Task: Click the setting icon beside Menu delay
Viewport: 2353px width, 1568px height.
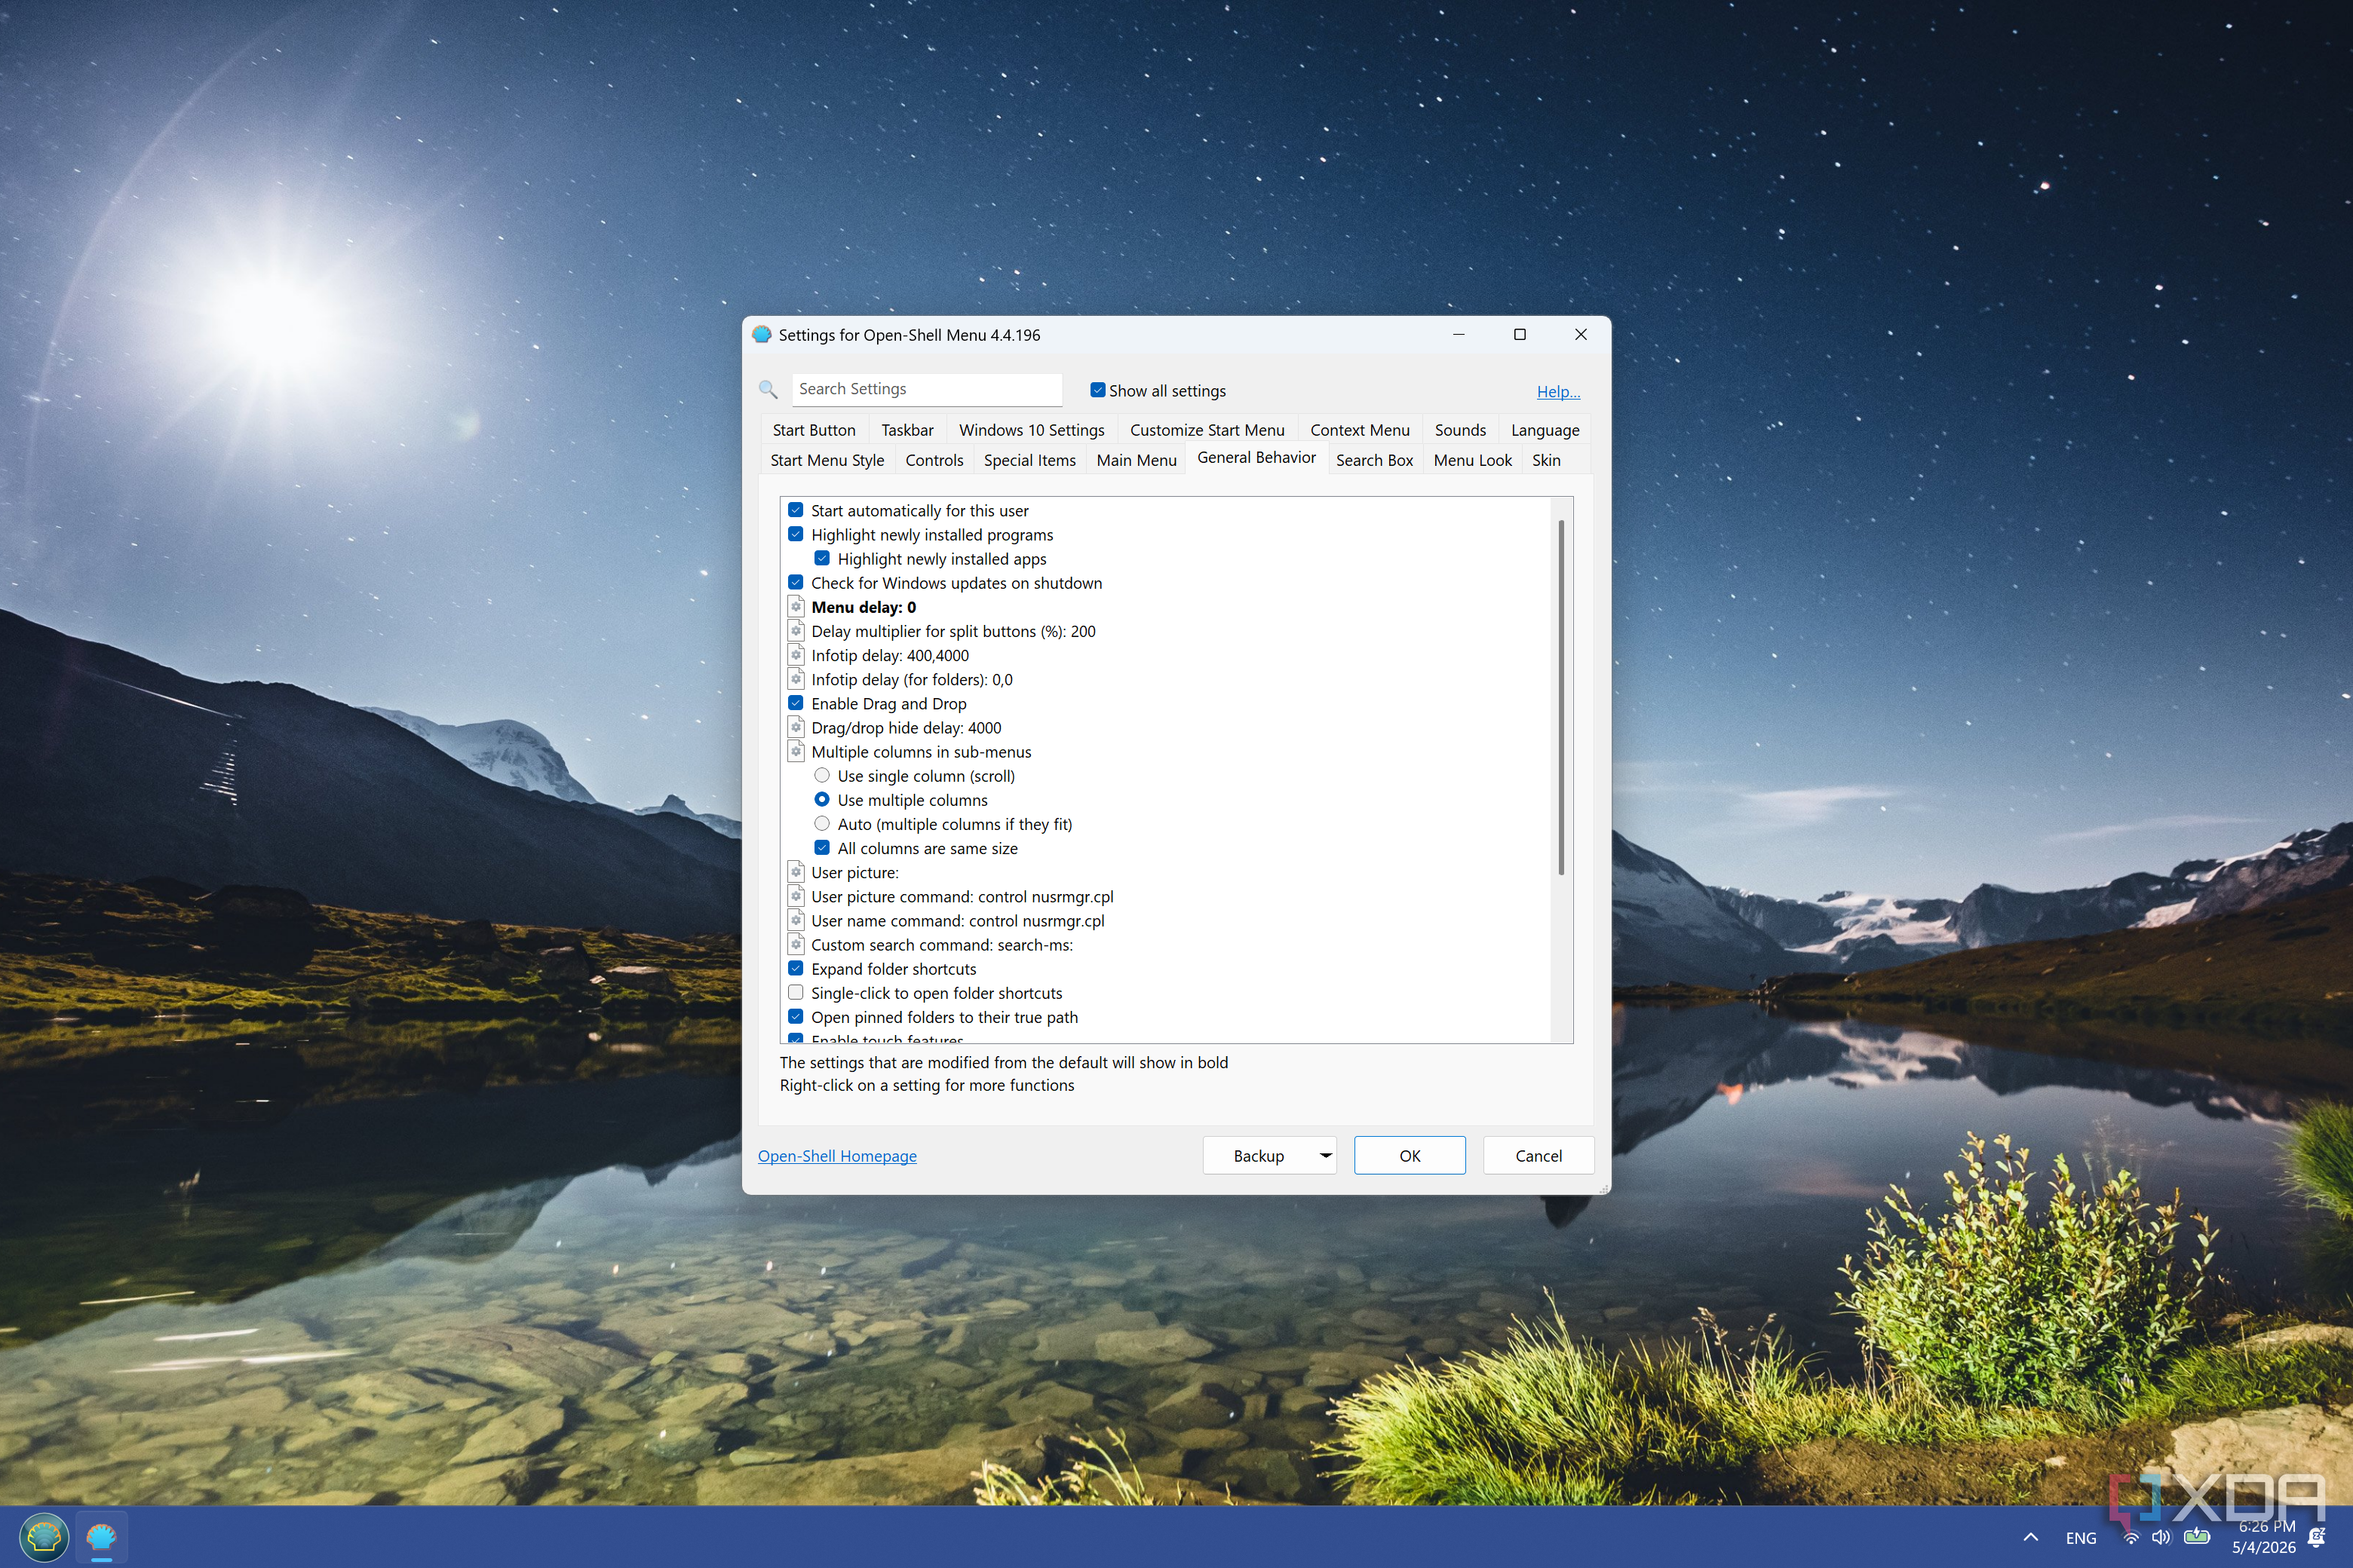Action: coord(796,607)
